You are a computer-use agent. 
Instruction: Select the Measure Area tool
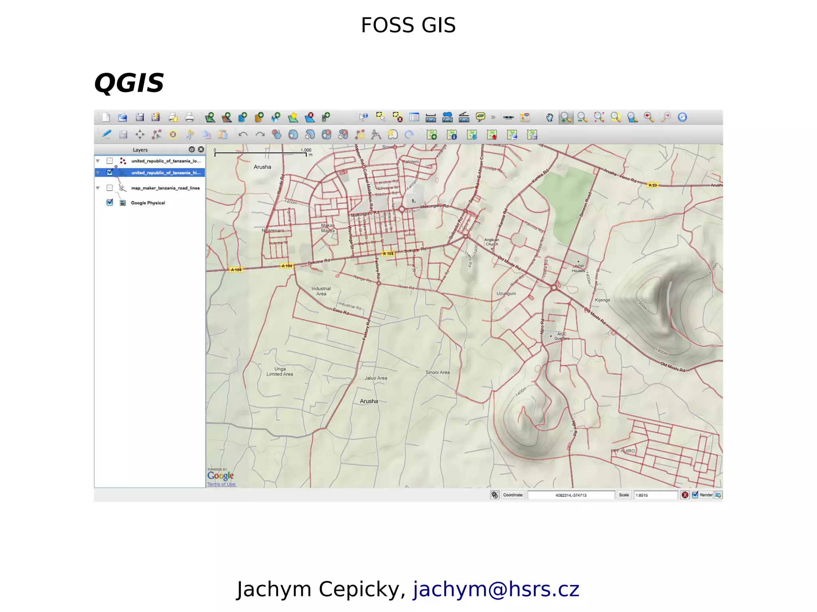pyautogui.click(x=448, y=118)
